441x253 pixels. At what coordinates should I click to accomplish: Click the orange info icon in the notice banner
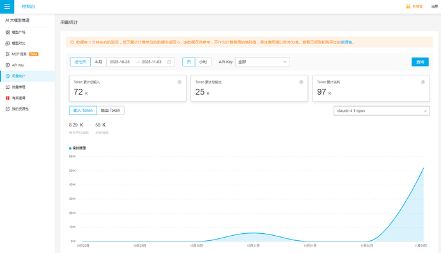72,42
